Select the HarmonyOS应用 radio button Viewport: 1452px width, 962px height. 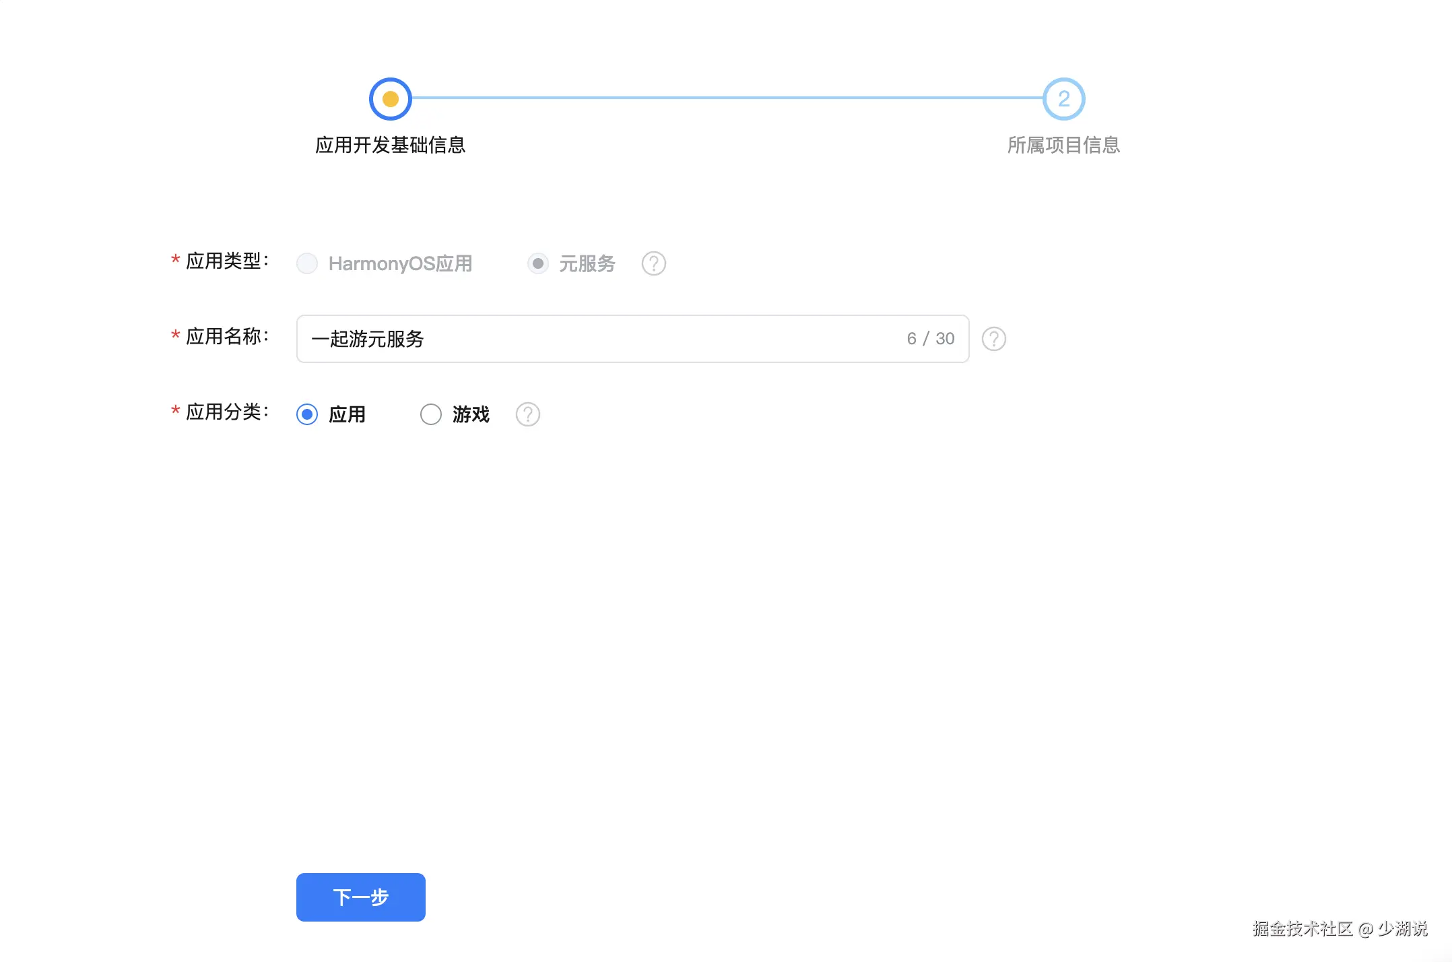pos(307,263)
